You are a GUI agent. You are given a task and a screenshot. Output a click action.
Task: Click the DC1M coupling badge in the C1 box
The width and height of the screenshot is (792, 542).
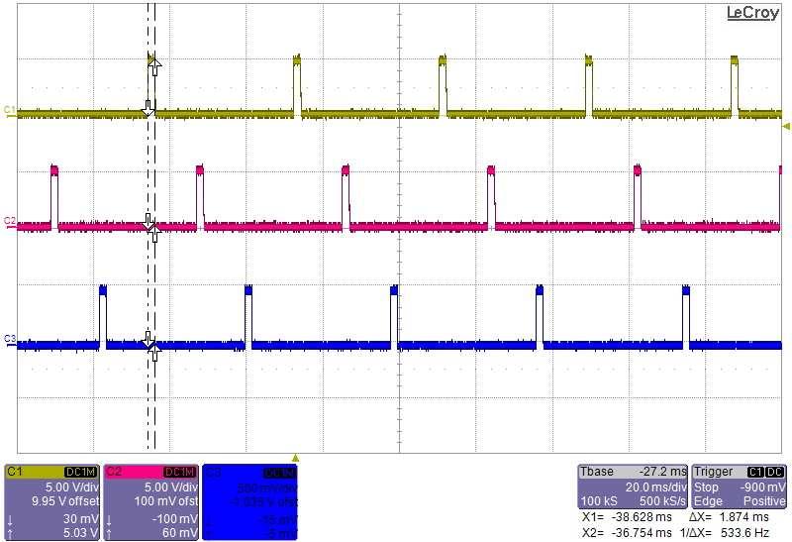point(81,473)
